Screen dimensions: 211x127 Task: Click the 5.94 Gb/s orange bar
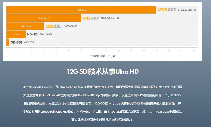click(x=44, y=18)
